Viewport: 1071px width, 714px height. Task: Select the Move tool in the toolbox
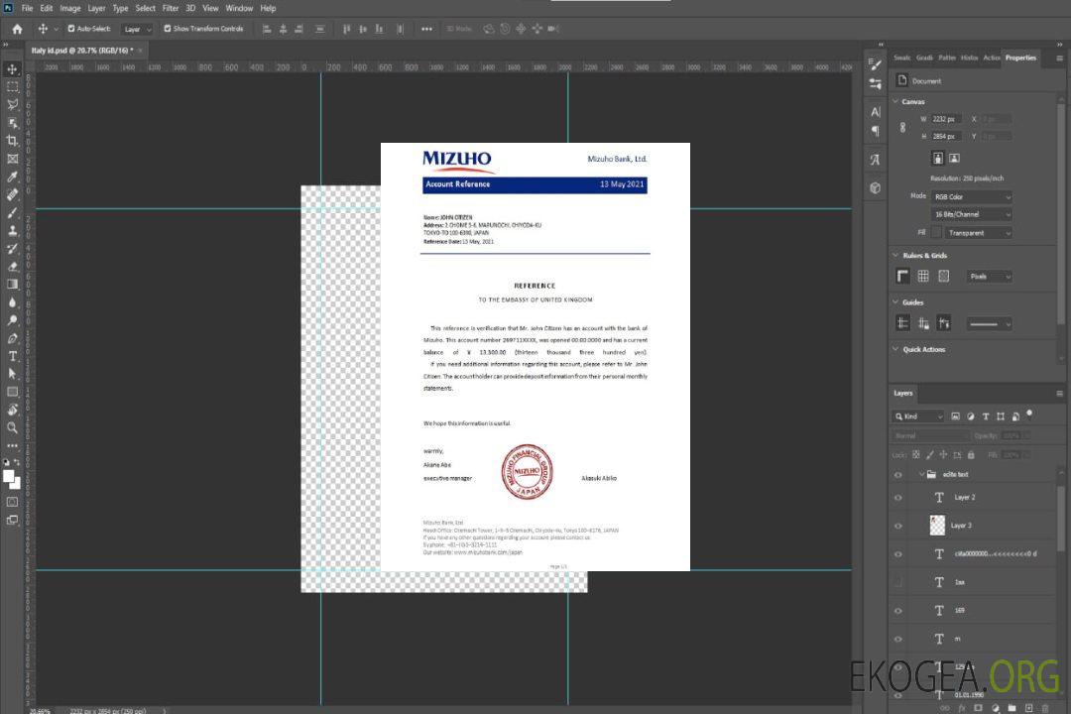pos(12,69)
